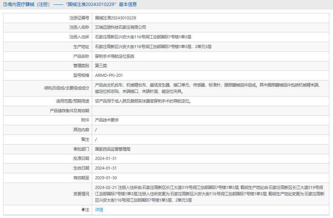Click registrant name 艾瑞迈迪科技石家庄有限公司
Image resolution: width=333 pixels, height=218 pixels.
point(120,27)
